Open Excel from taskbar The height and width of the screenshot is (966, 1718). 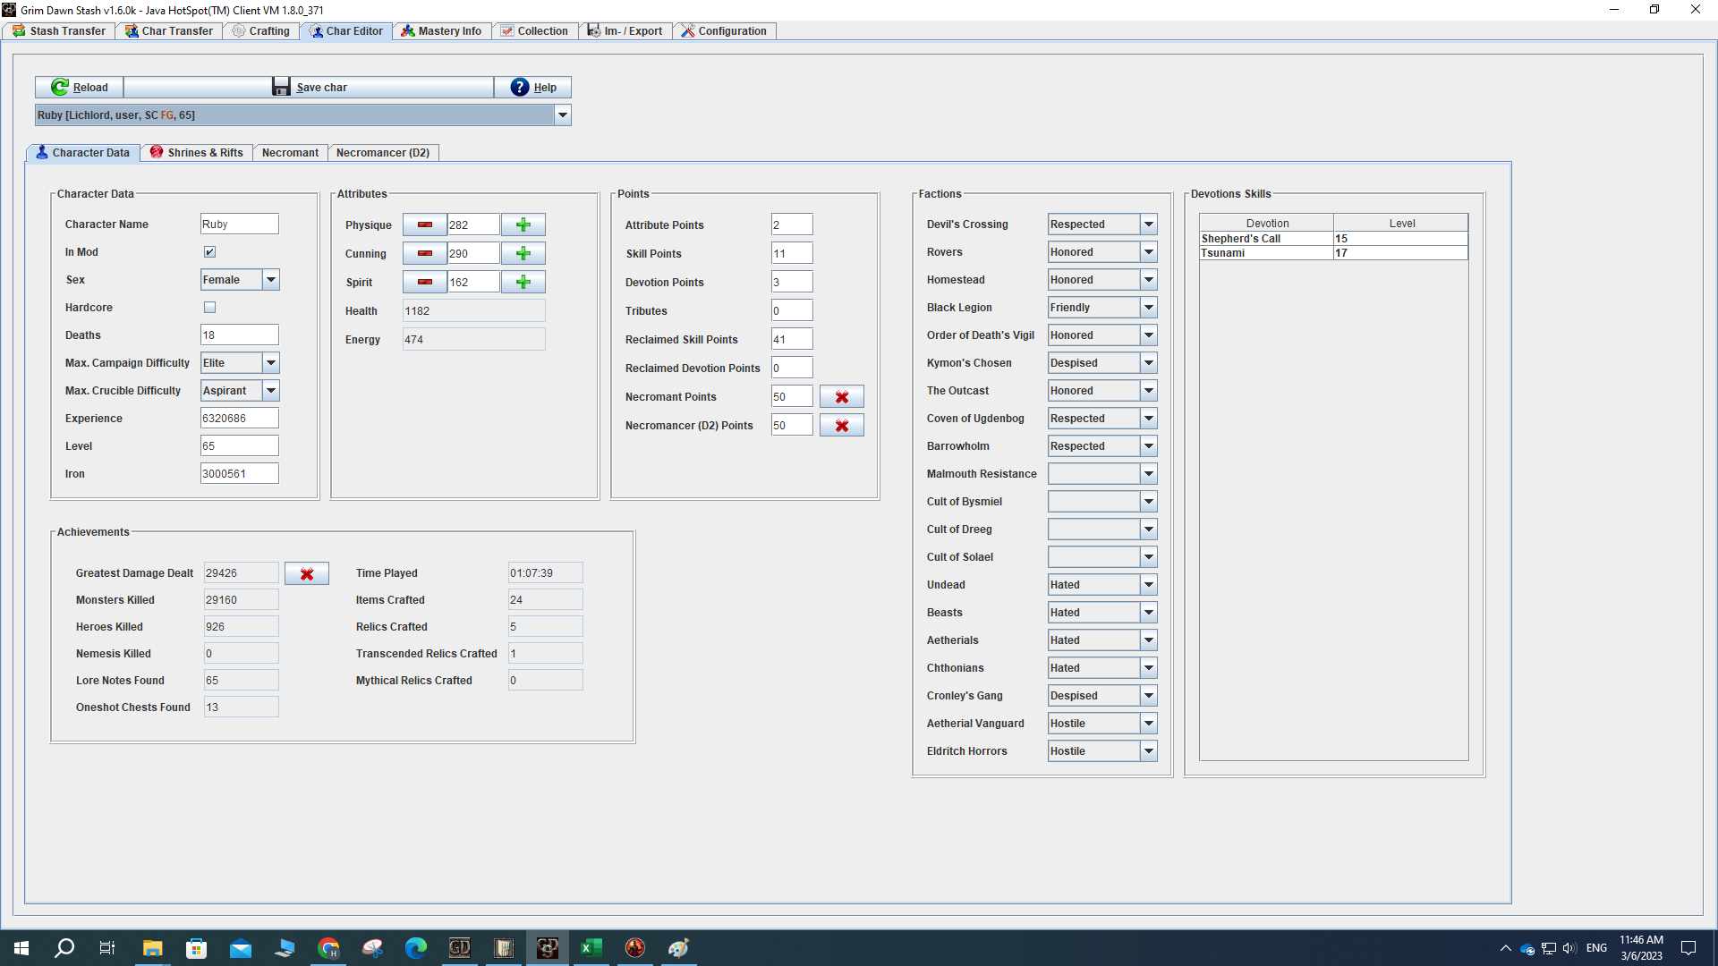pos(591,948)
